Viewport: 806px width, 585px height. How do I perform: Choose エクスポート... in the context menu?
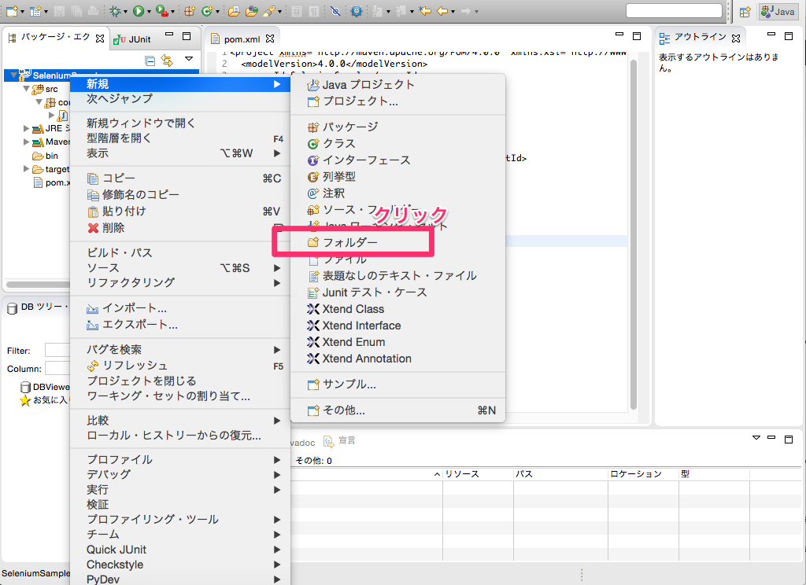coord(180,325)
